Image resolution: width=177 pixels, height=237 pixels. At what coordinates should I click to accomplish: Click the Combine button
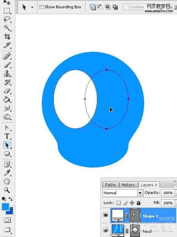pyautogui.click(x=136, y=7)
